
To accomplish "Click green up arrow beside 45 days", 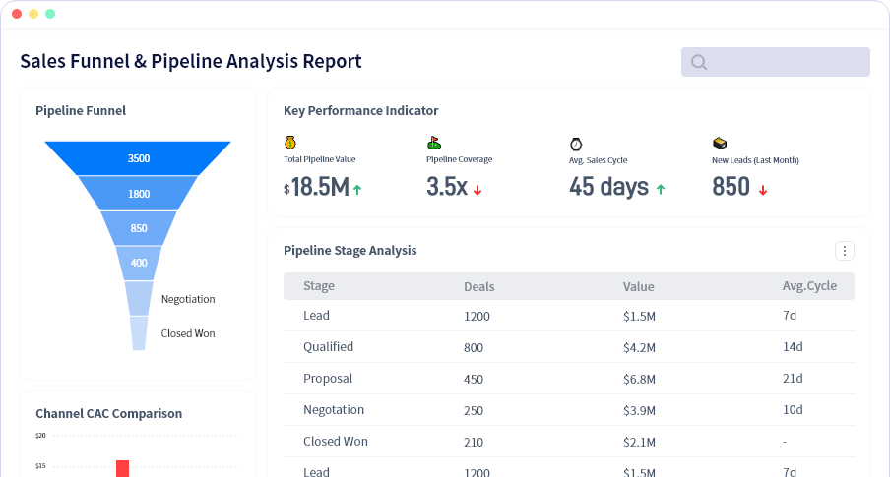I will click(660, 189).
